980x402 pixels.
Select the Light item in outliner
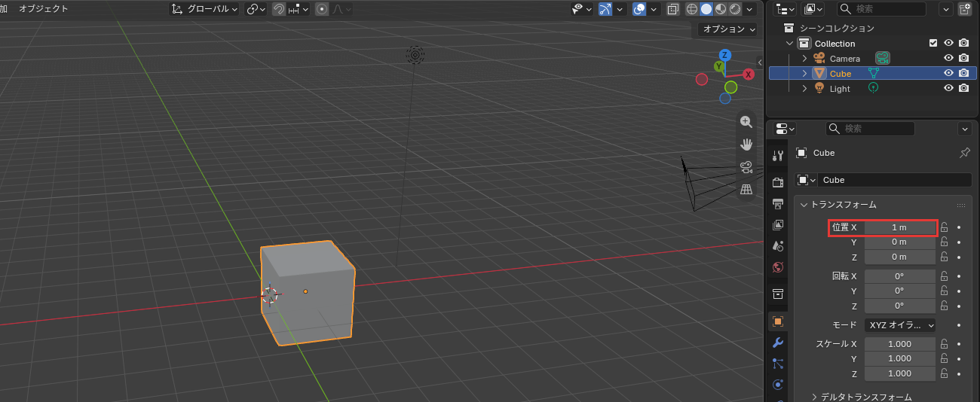tap(839, 88)
